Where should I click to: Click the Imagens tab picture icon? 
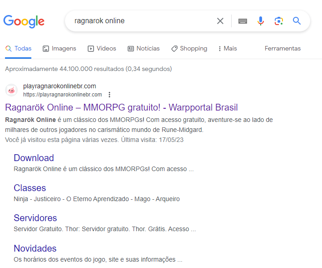click(x=45, y=49)
